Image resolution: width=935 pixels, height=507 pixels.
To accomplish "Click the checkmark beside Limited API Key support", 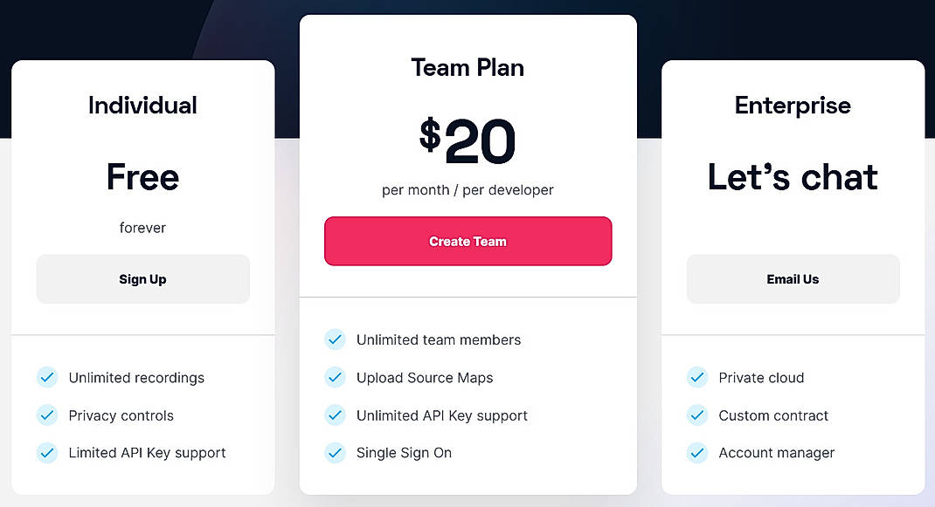I will [x=47, y=453].
